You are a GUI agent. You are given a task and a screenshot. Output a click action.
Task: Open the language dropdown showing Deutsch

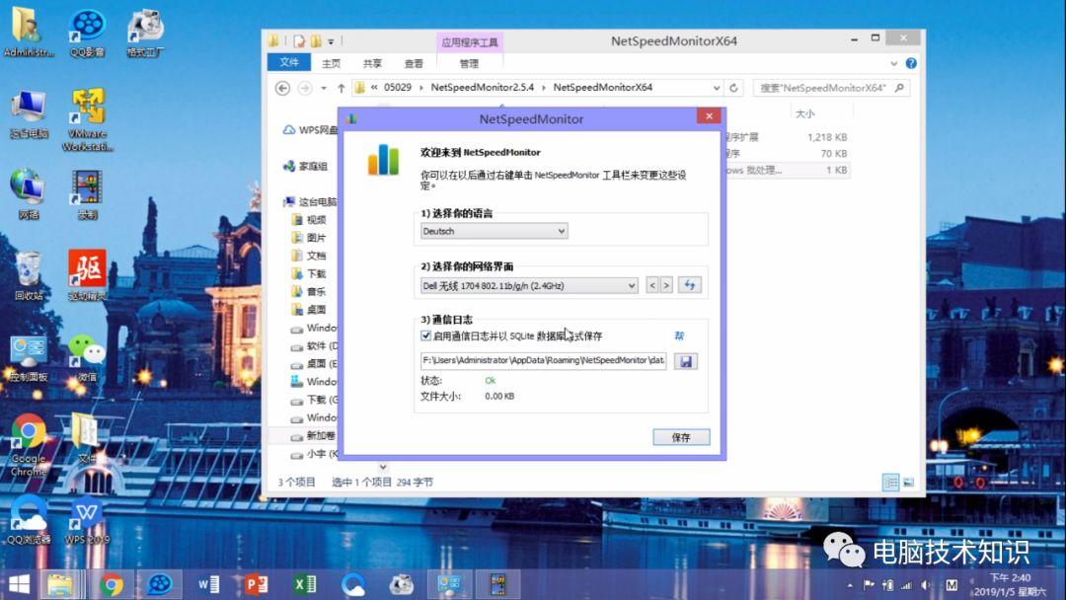(495, 231)
